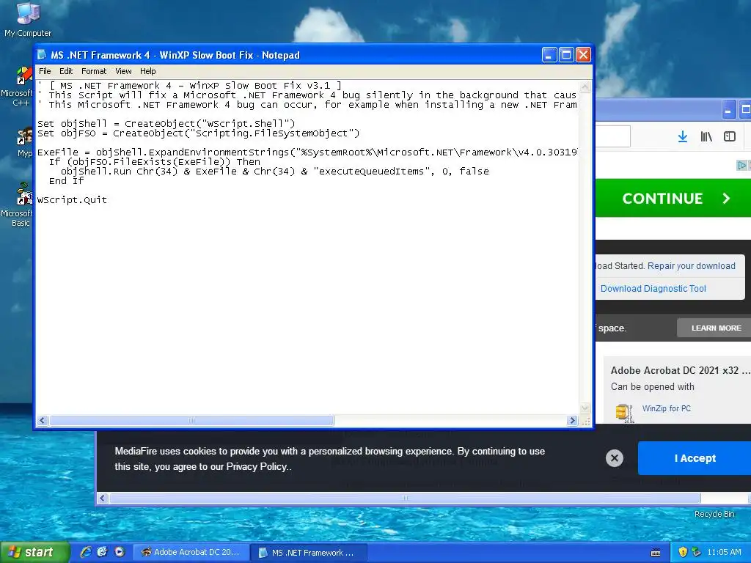Select the Microsoft C++ desktop shortcut
Viewport: 751px width, 563px height.
point(18,87)
